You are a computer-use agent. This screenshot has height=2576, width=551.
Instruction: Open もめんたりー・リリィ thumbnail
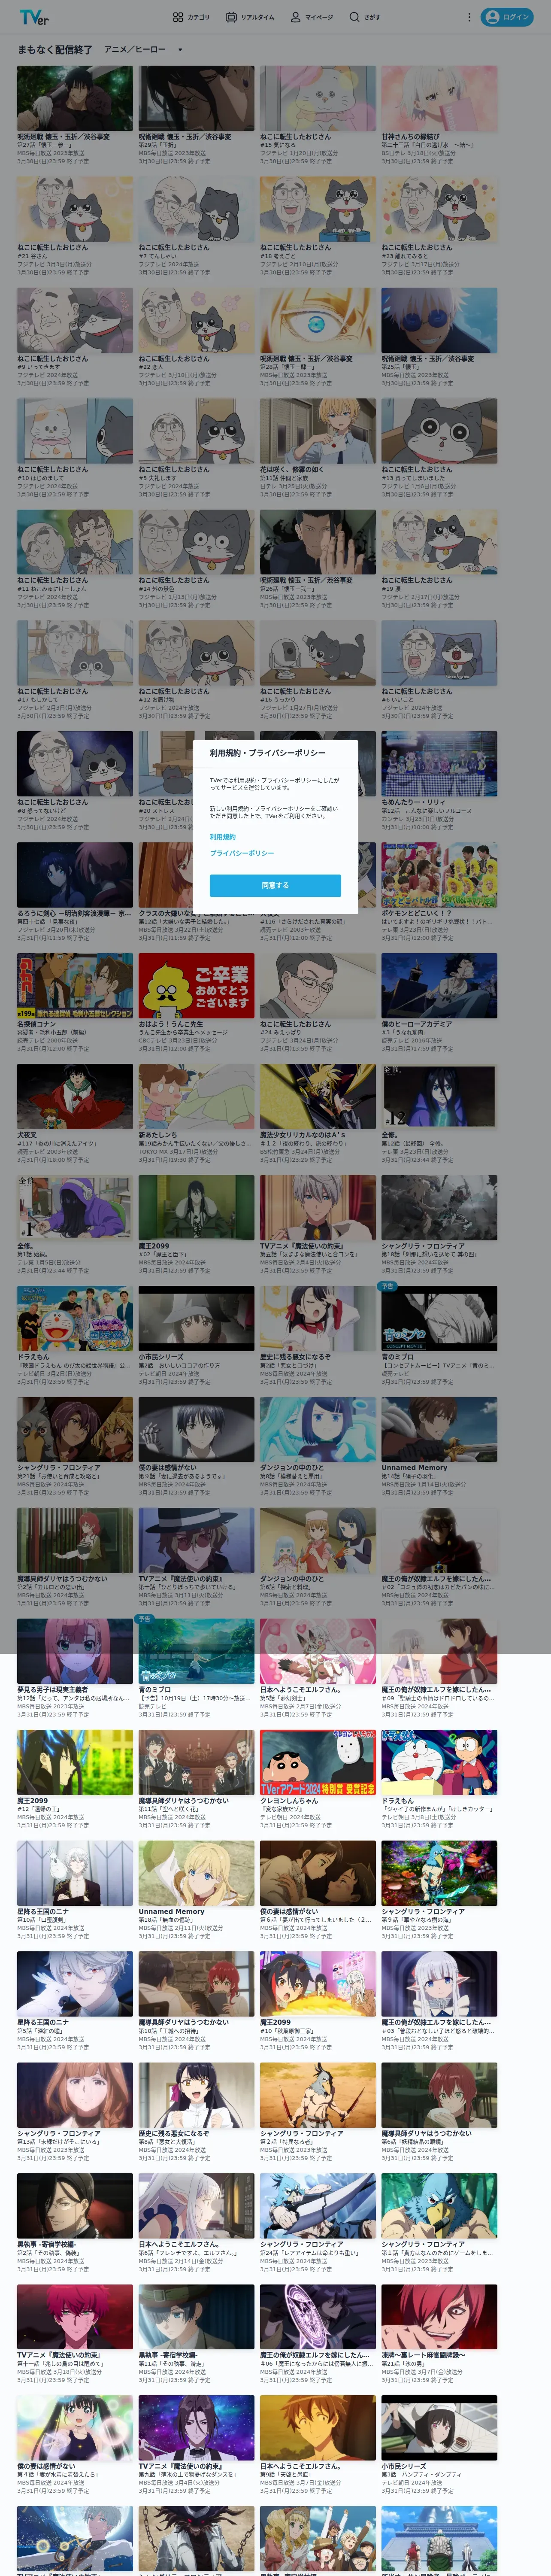[439, 764]
